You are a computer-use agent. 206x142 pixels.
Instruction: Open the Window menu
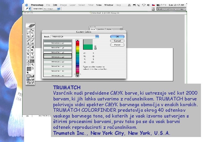(x=109, y=5)
